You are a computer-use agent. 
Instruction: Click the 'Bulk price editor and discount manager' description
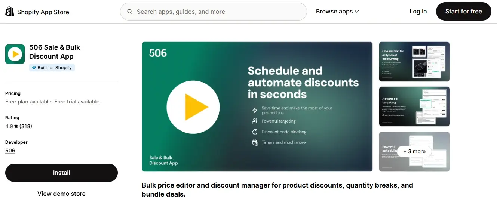(277, 190)
